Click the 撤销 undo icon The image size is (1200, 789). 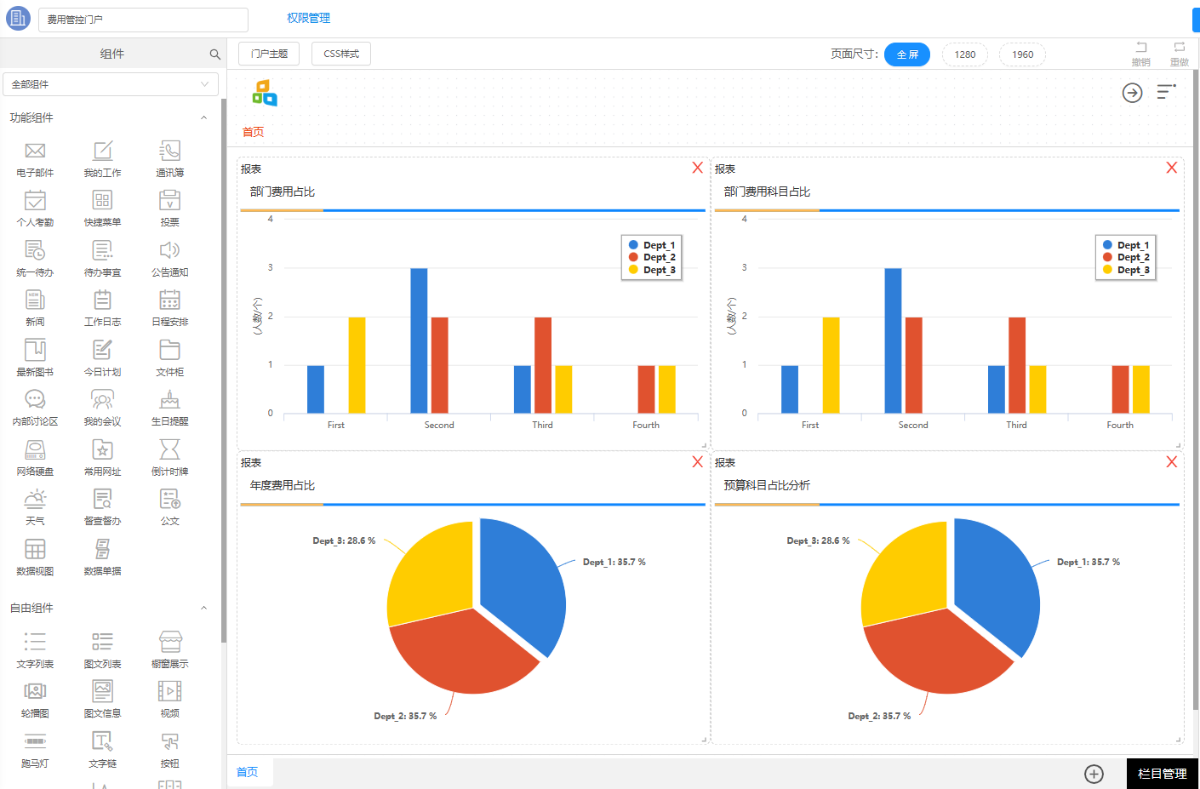pos(1141,48)
